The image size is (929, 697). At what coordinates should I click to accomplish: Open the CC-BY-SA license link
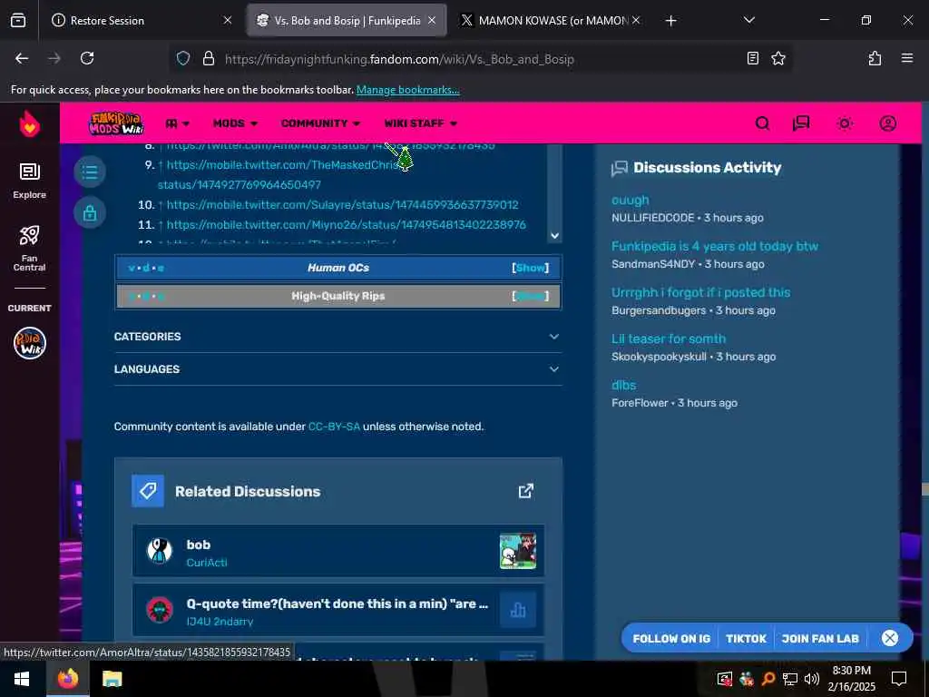pos(334,427)
